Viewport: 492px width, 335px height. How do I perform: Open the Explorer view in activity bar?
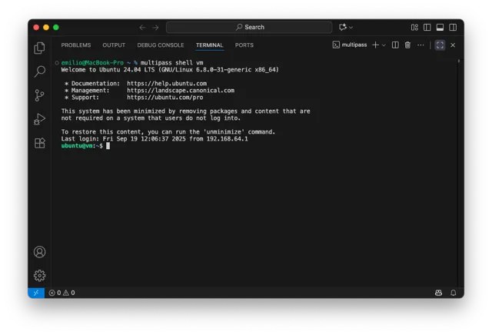tap(39, 48)
